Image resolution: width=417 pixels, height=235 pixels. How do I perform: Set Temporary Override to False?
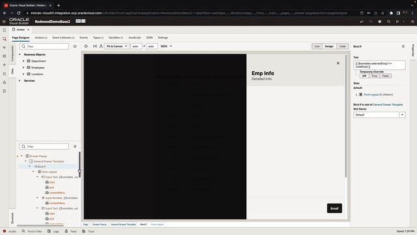(385, 76)
